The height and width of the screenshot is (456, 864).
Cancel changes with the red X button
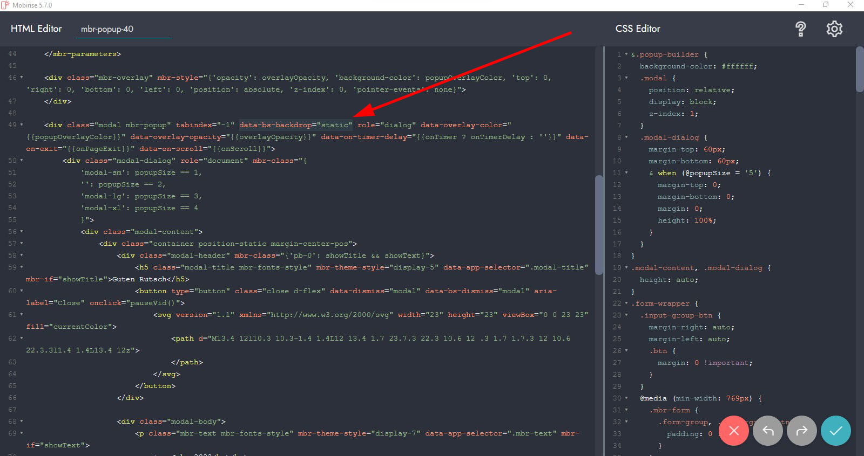click(x=733, y=431)
